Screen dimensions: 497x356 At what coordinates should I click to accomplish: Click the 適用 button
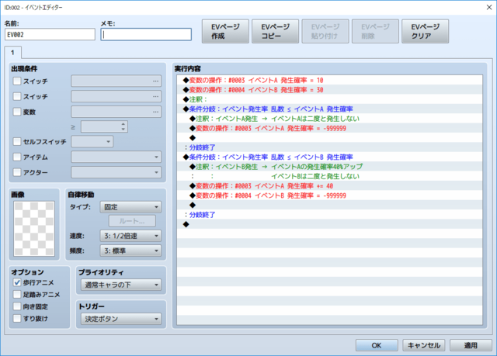(471, 345)
